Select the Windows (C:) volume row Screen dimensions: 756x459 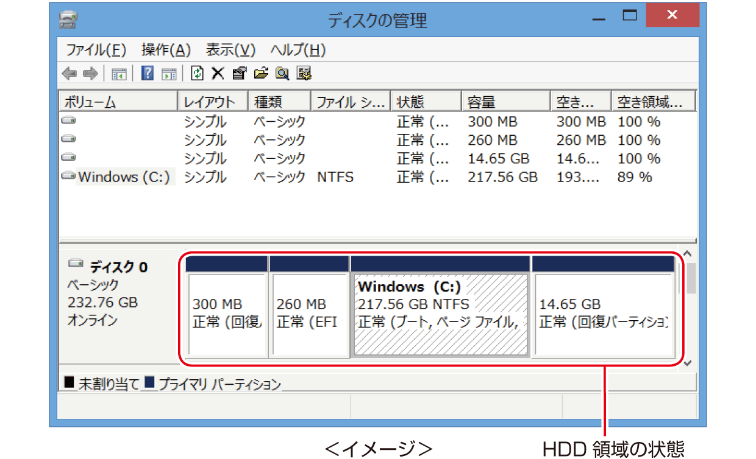point(124,177)
